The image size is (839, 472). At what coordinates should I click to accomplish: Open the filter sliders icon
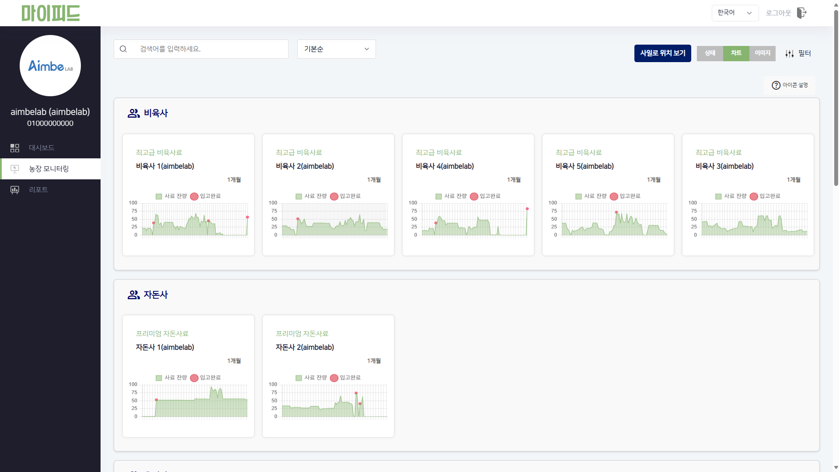coord(789,53)
